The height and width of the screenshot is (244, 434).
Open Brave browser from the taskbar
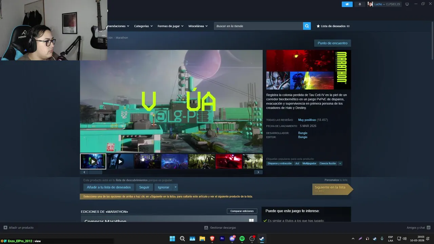click(x=212, y=239)
